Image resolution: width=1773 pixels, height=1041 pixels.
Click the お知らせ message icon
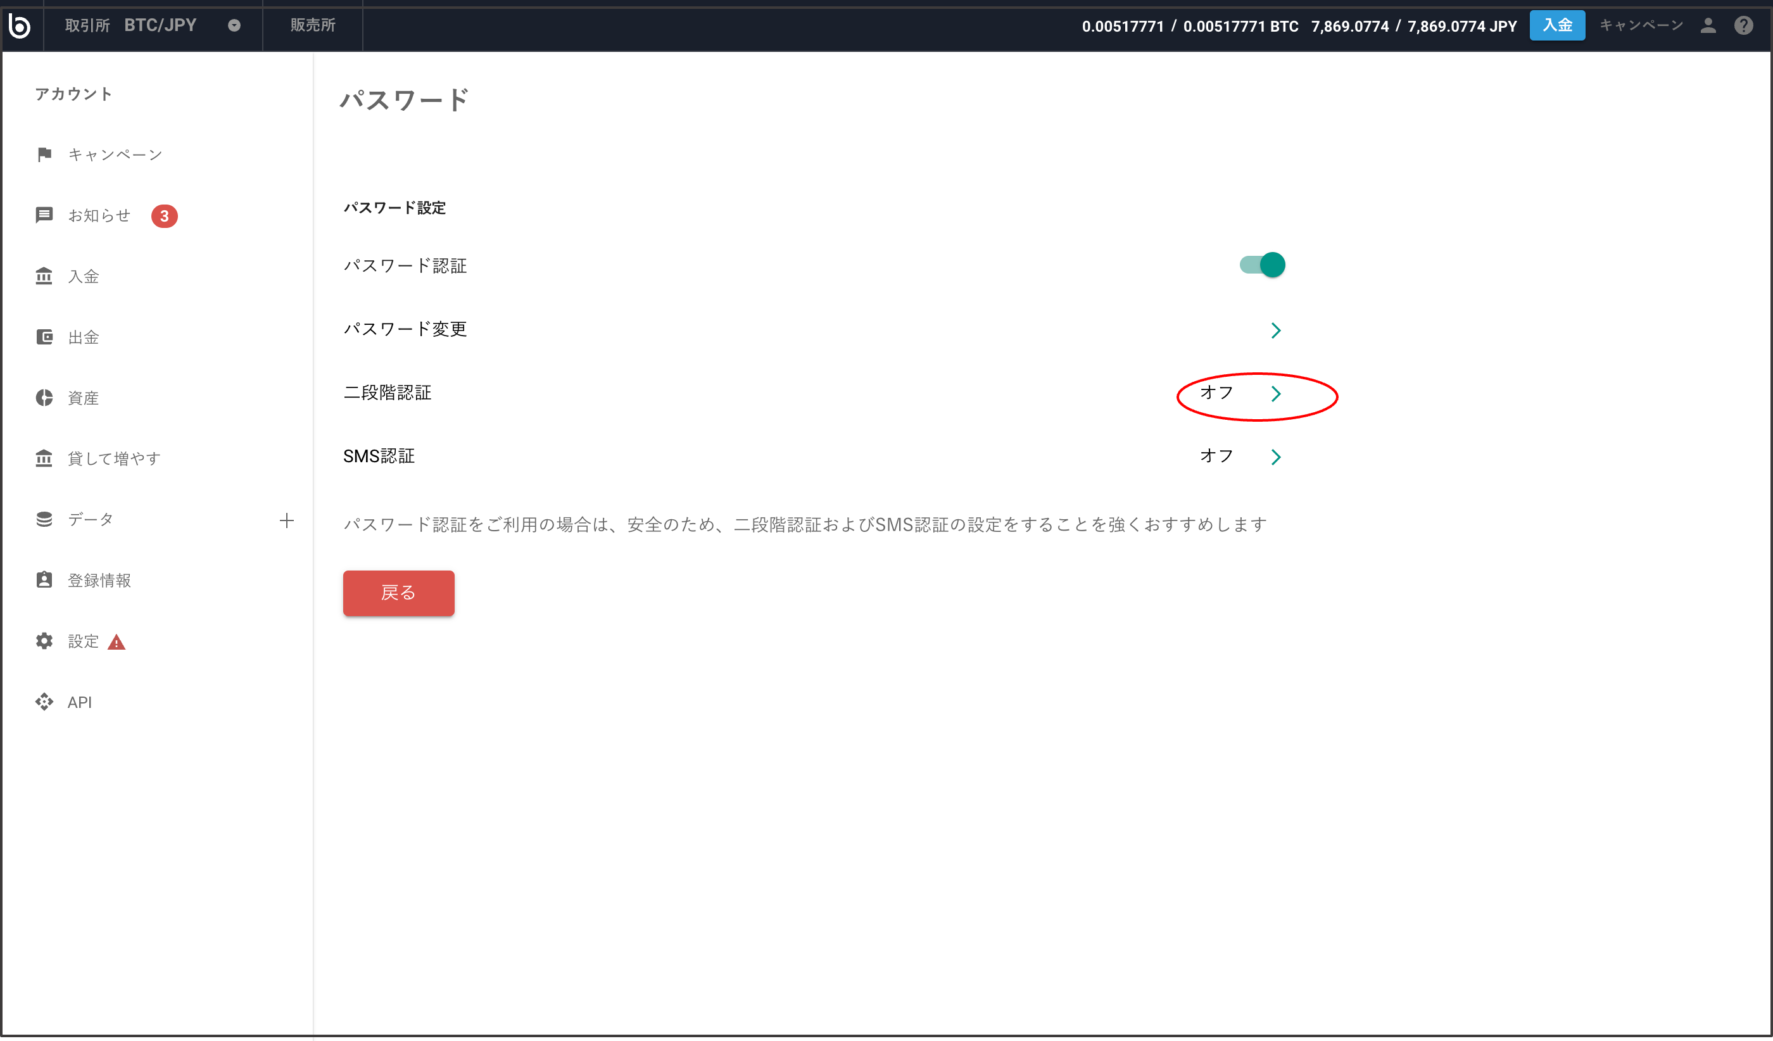pyautogui.click(x=44, y=215)
